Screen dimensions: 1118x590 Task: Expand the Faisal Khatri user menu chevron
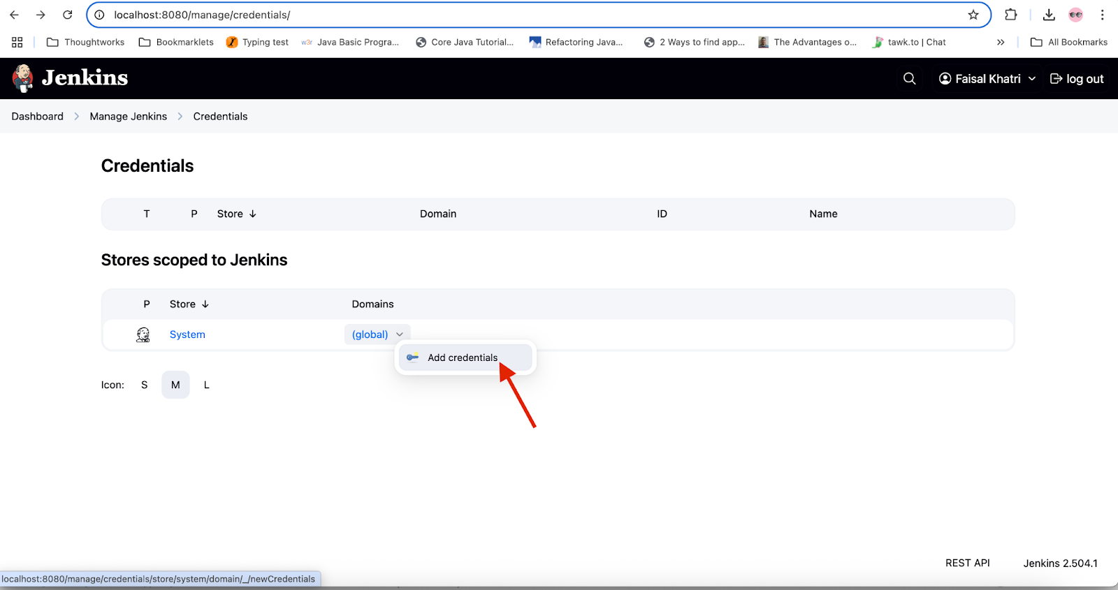point(1032,79)
